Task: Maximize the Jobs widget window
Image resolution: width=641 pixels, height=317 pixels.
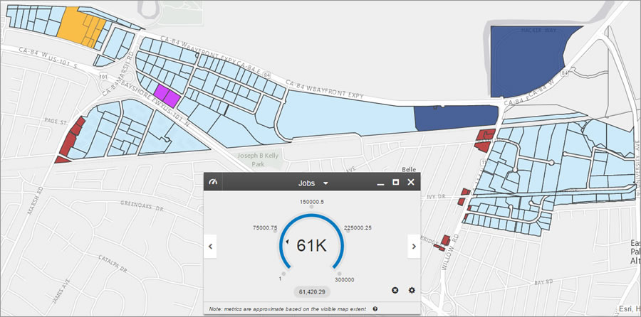Action: [395, 182]
